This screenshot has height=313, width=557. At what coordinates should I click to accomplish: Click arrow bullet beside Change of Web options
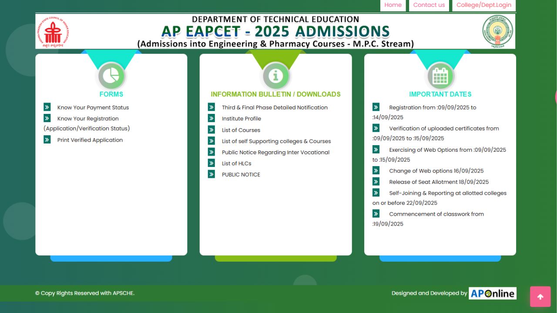pyautogui.click(x=376, y=170)
